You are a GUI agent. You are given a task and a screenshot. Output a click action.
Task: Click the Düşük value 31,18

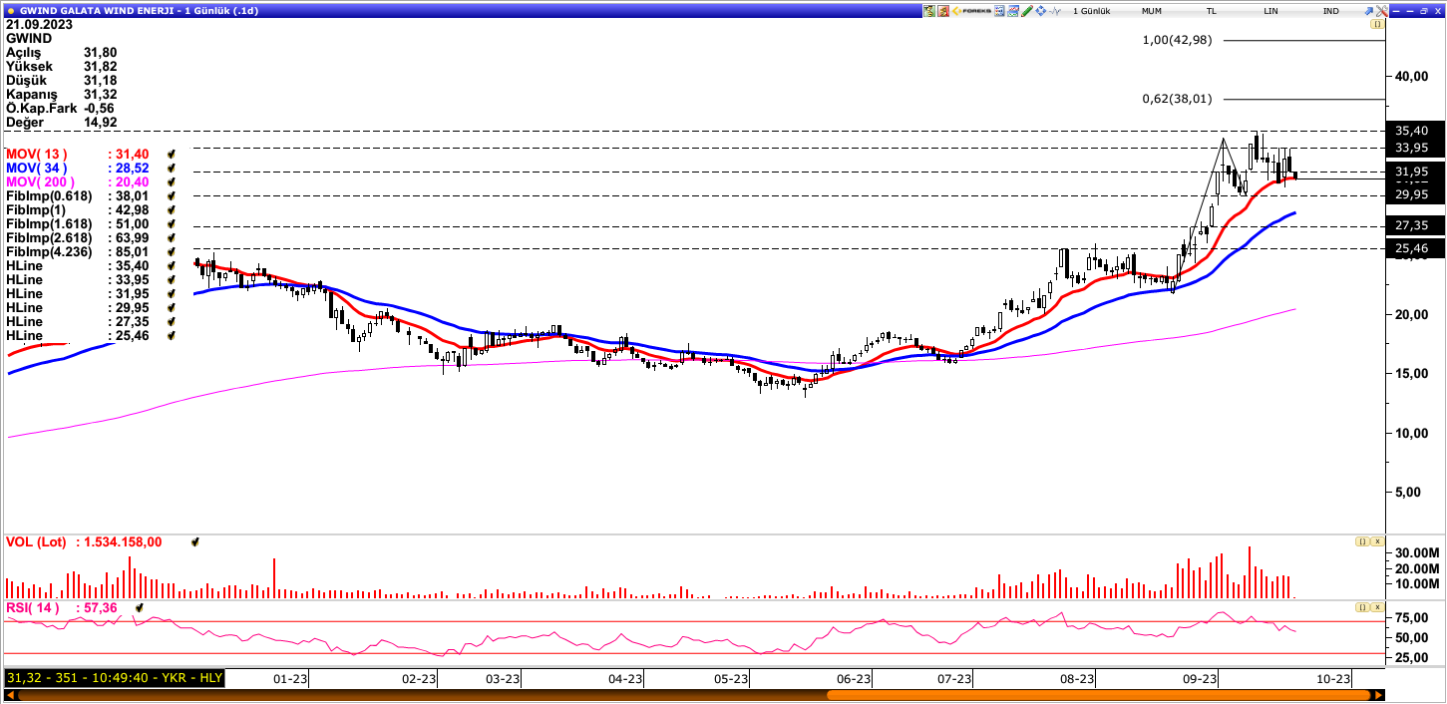pos(101,80)
